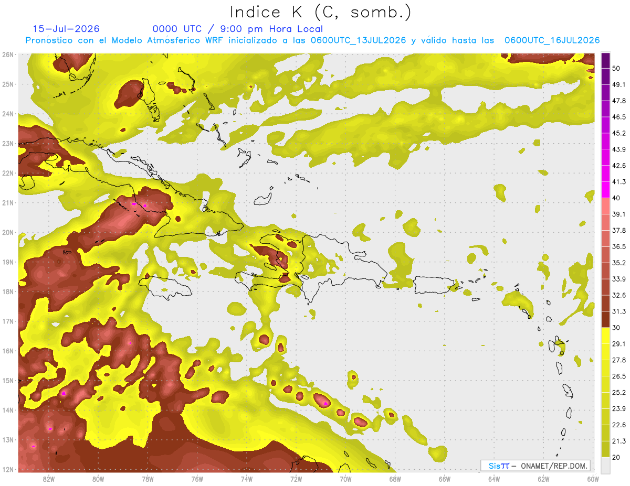Click the colorbar value "36.5"
Screen dimensions: 630x486
618,246
